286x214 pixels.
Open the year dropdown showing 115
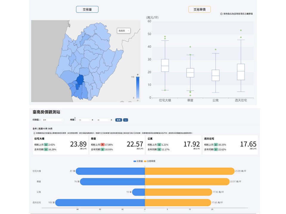84,120
